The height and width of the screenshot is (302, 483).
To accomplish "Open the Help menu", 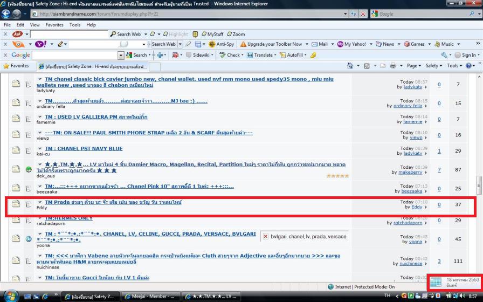I will 91,25.
